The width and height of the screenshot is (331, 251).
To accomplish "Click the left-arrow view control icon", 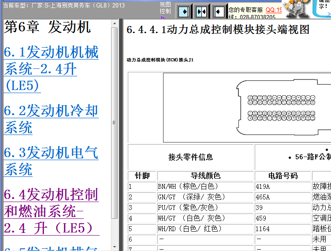I will coord(219,11).
